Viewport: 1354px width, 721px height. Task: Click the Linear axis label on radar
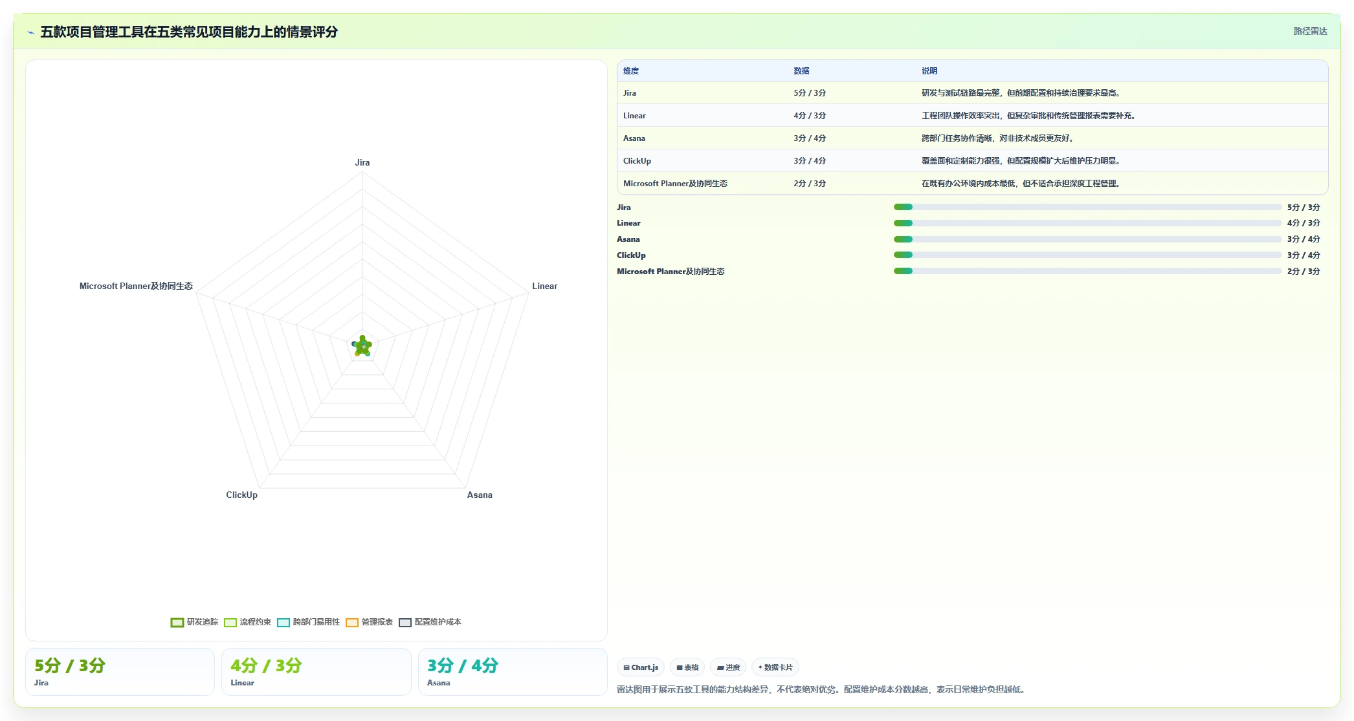pos(544,286)
